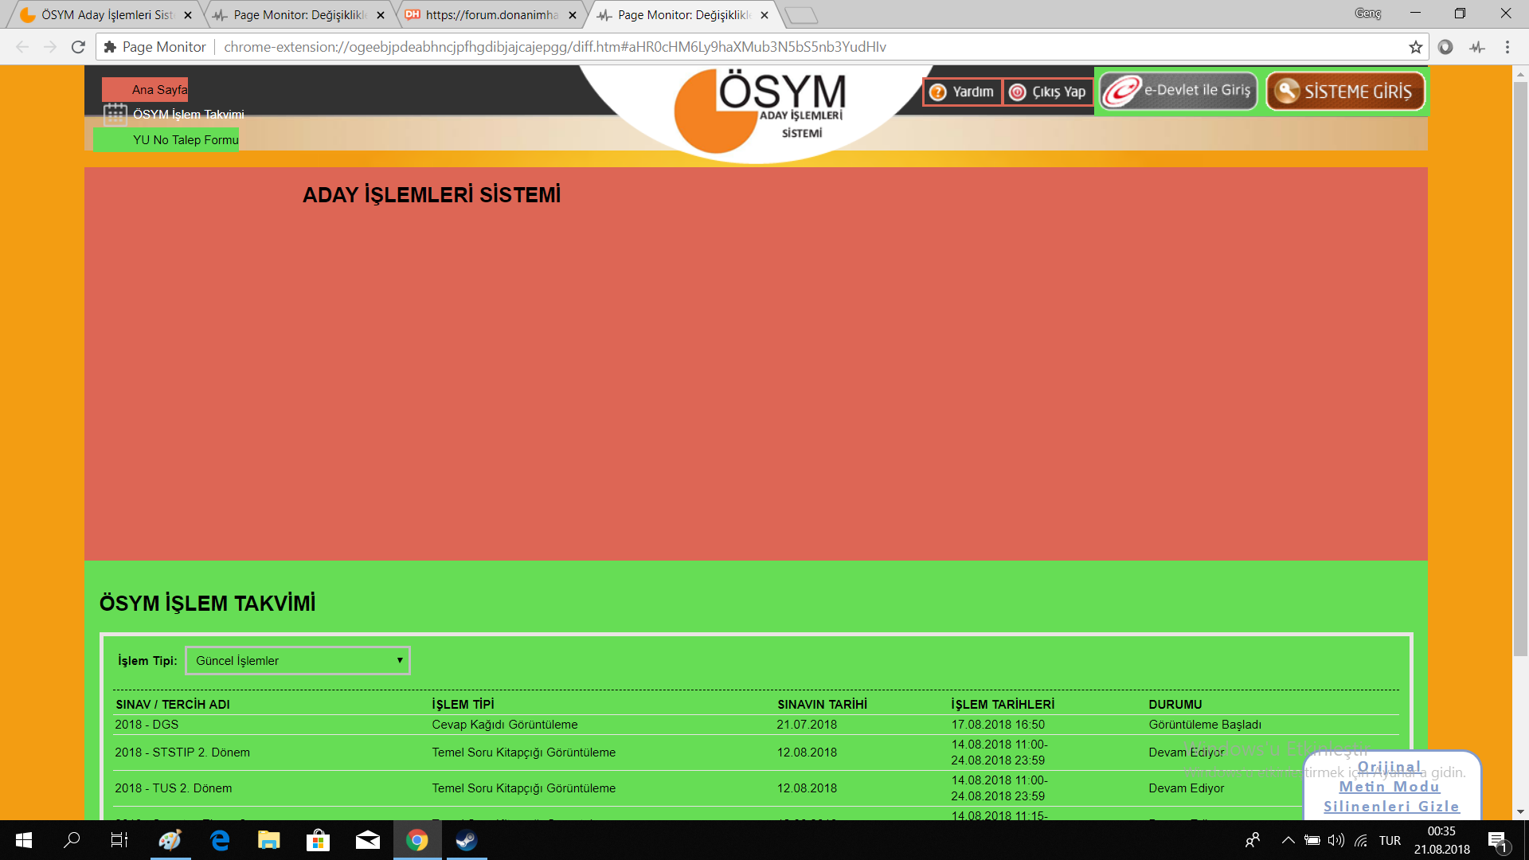Viewport: 1529px width, 860px height.
Task: Open the taskbar clock and date
Action: [1441, 840]
